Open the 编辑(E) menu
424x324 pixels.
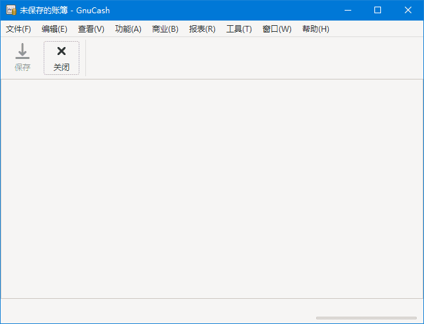(54, 29)
